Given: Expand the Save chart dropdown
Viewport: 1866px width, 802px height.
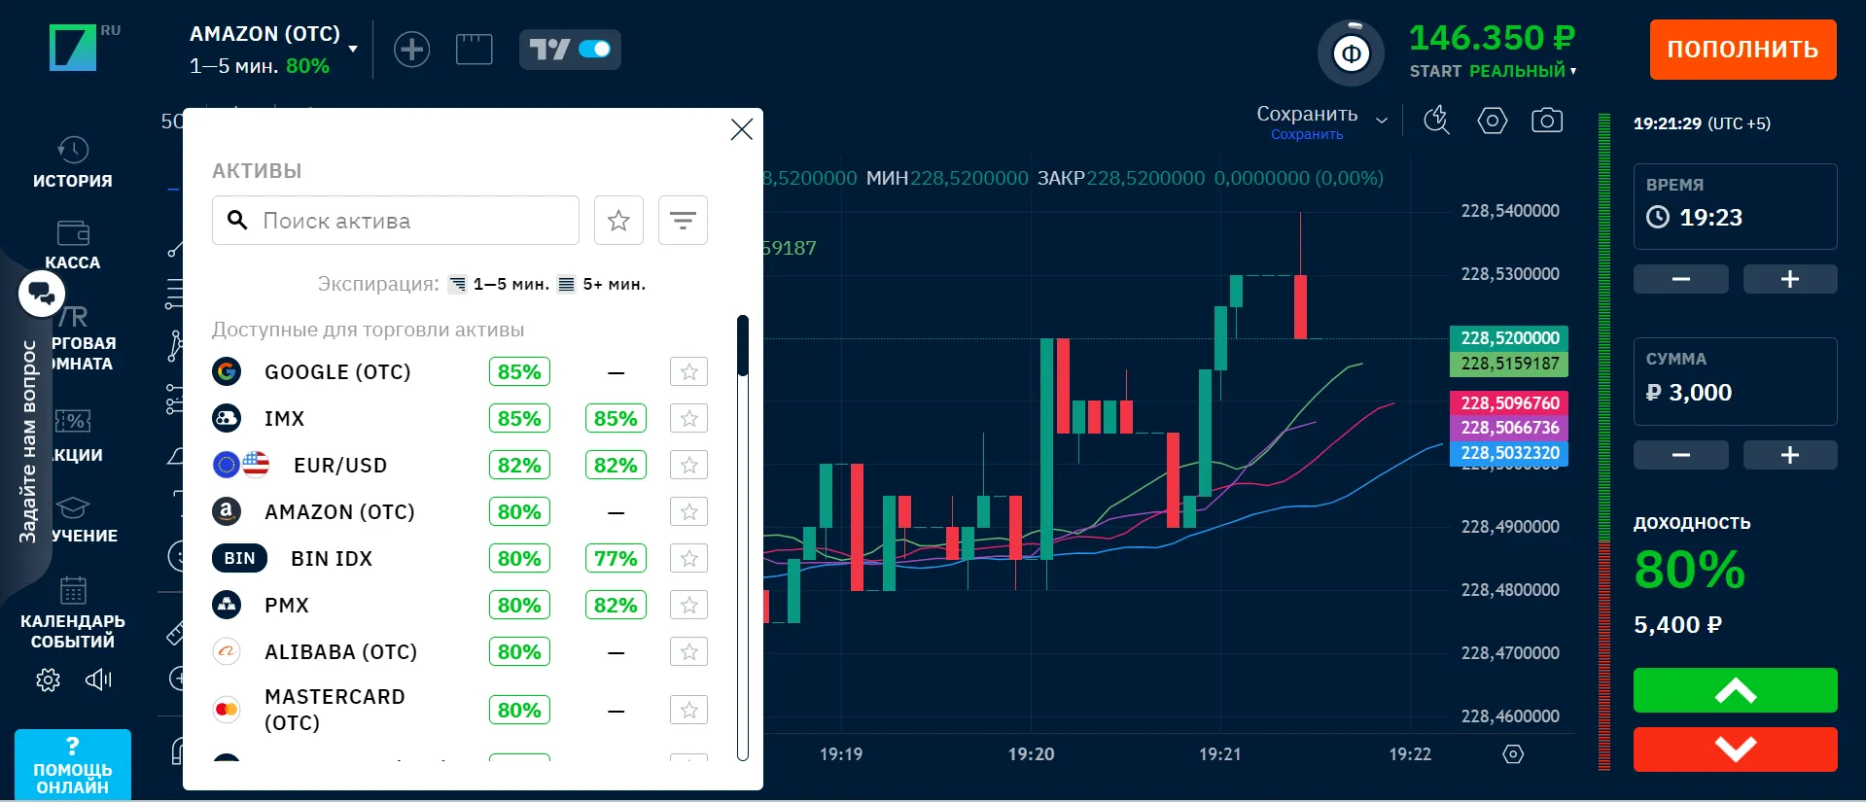Looking at the screenshot, I should [x=1381, y=121].
